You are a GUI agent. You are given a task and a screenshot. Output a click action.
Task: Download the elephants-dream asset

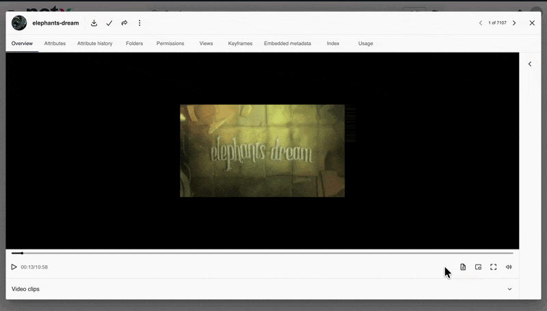[x=94, y=23]
